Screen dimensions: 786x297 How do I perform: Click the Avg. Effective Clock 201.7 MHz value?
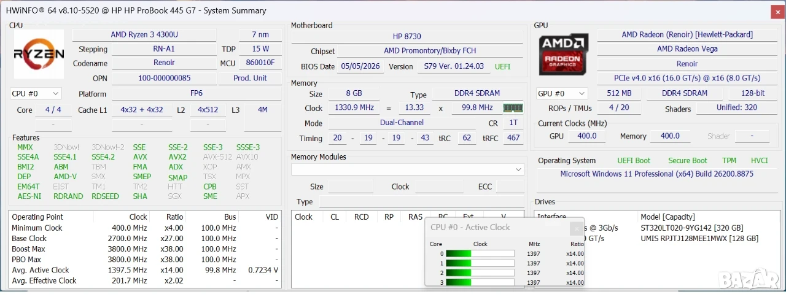pos(131,280)
